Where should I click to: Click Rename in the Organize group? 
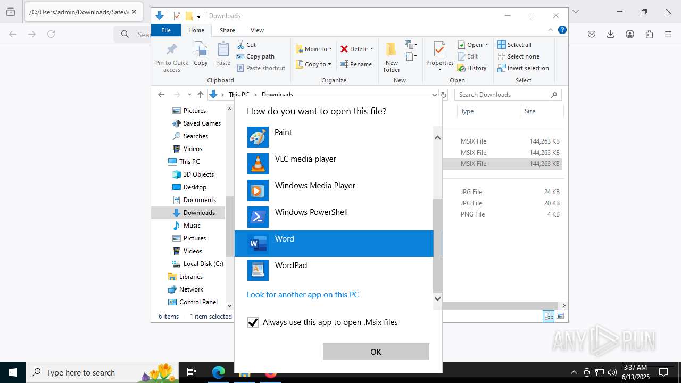coord(356,64)
